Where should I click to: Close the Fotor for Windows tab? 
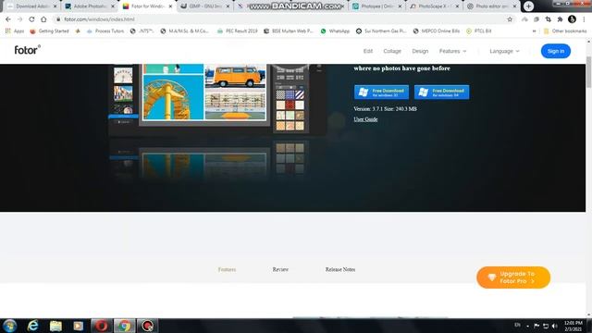[x=170, y=6]
